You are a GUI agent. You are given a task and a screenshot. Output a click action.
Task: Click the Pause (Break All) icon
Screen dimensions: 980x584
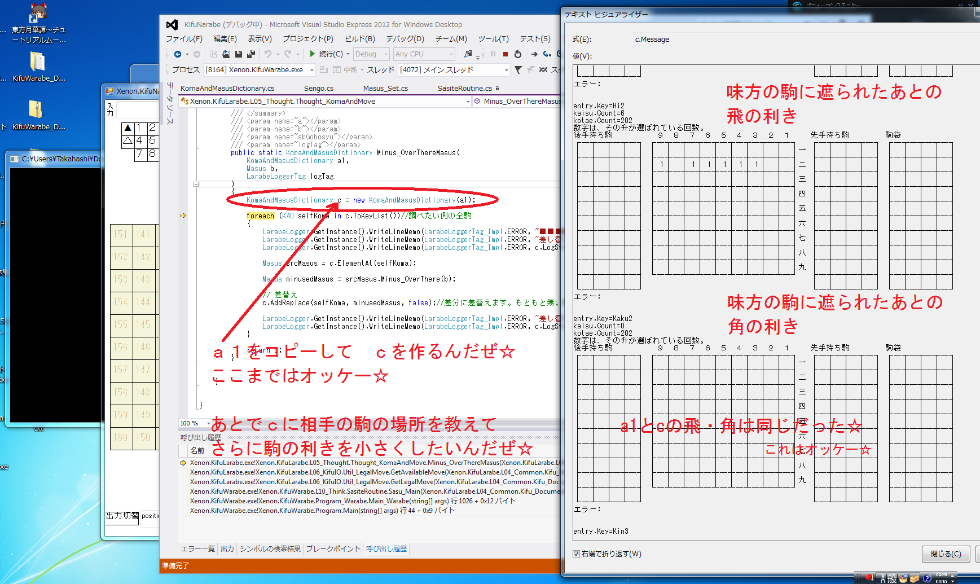click(493, 54)
